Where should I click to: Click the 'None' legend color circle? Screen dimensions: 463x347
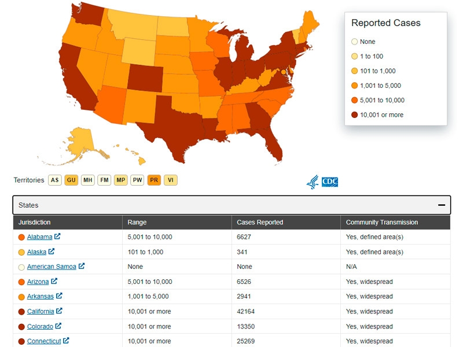tap(354, 42)
